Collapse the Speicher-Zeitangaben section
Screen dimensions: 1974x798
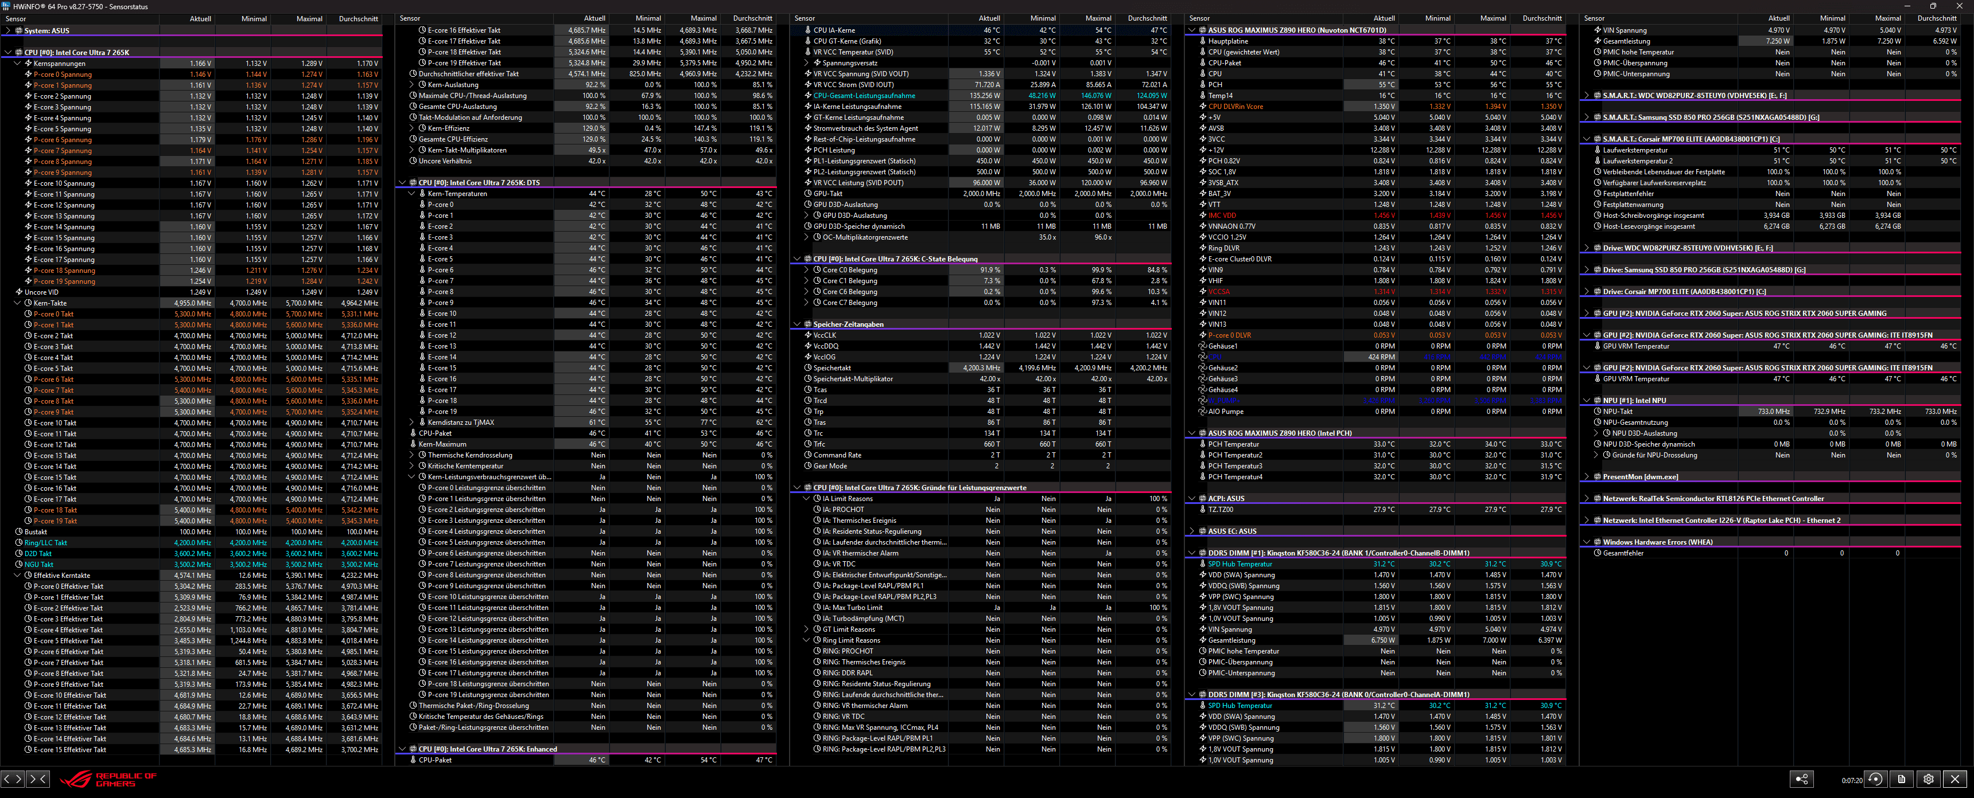point(797,324)
